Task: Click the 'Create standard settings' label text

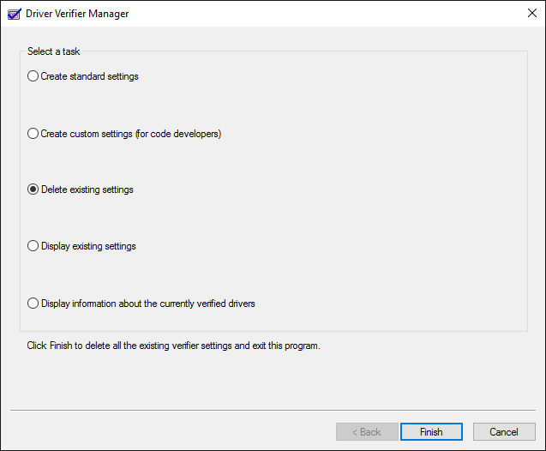Action: (x=89, y=76)
